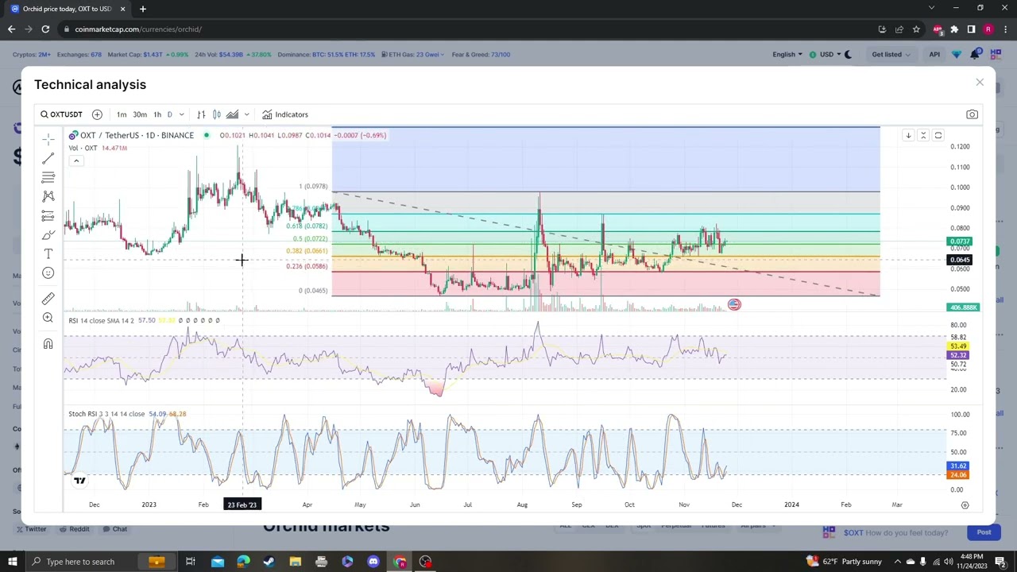The width and height of the screenshot is (1017, 572).
Task: Switch chart to 30m timeframe
Action: pos(140,114)
